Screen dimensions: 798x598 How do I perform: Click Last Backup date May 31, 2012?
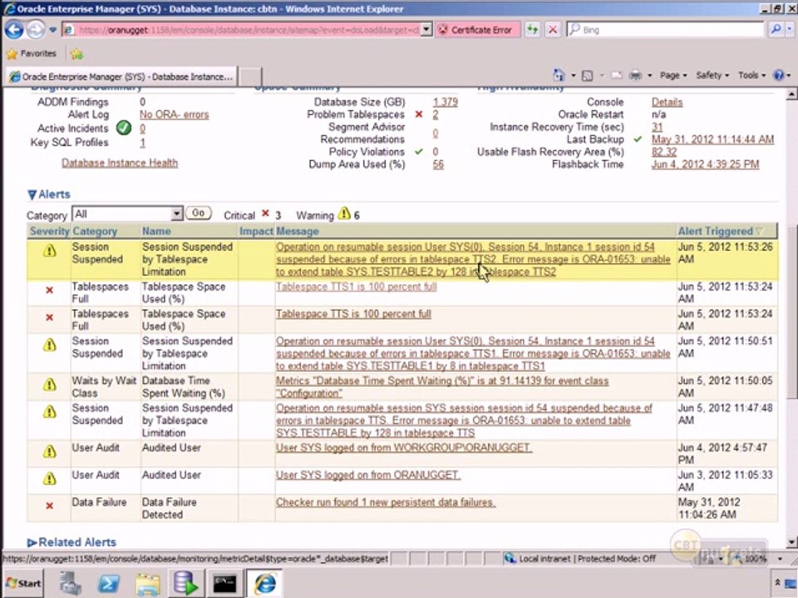click(x=712, y=140)
